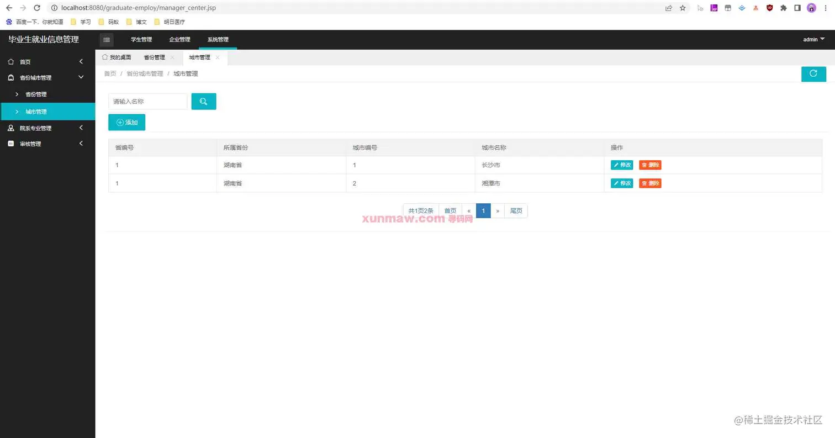
Task: Switch to the 省份管理 tab
Action: click(154, 57)
